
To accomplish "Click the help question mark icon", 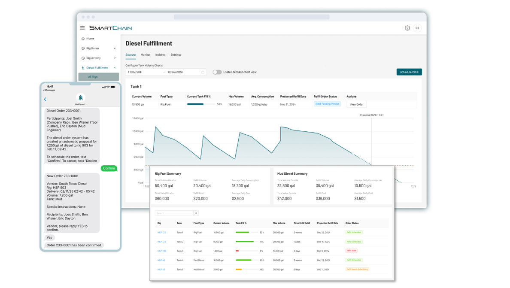I will click(407, 28).
